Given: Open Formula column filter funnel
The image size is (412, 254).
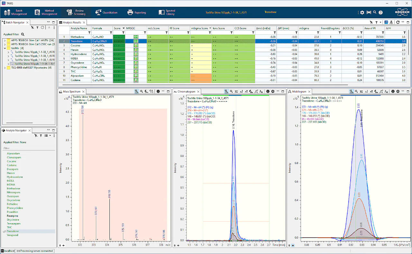Looking at the screenshot, I should pyautogui.click(x=111, y=32).
